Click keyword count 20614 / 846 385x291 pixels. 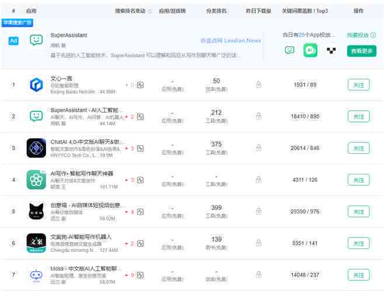click(x=305, y=148)
